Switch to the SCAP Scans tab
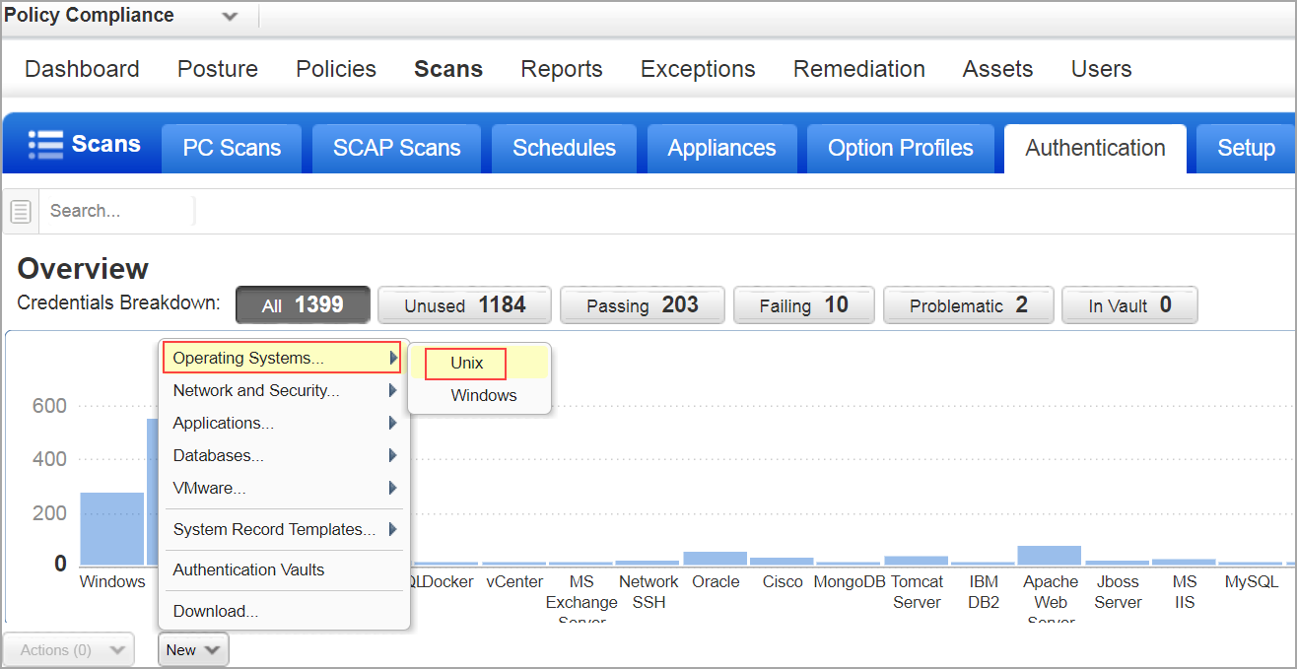 point(396,148)
